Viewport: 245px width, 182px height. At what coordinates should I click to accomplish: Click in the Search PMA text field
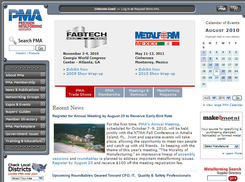(22, 48)
